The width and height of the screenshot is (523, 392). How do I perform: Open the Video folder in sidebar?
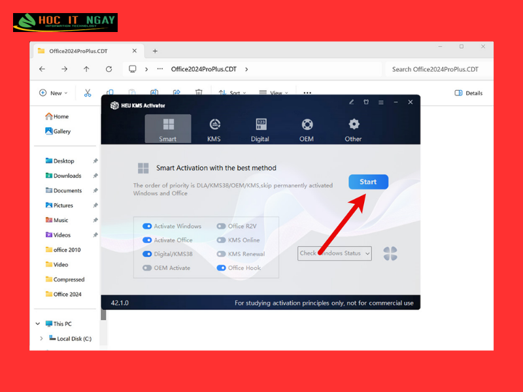click(x=57, y=265)
